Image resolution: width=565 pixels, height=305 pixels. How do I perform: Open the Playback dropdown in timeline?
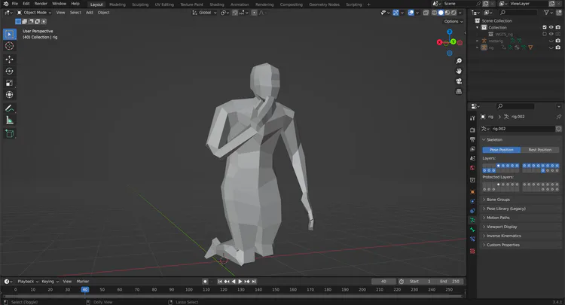[27, 282]
